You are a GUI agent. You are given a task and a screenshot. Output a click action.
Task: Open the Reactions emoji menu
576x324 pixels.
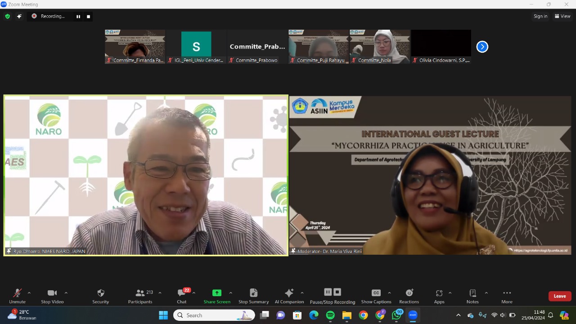pos(409,293)
